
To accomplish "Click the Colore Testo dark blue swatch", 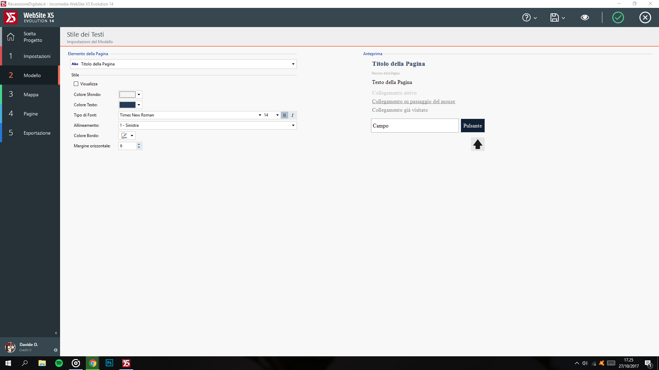I will [x=127, y=105].
